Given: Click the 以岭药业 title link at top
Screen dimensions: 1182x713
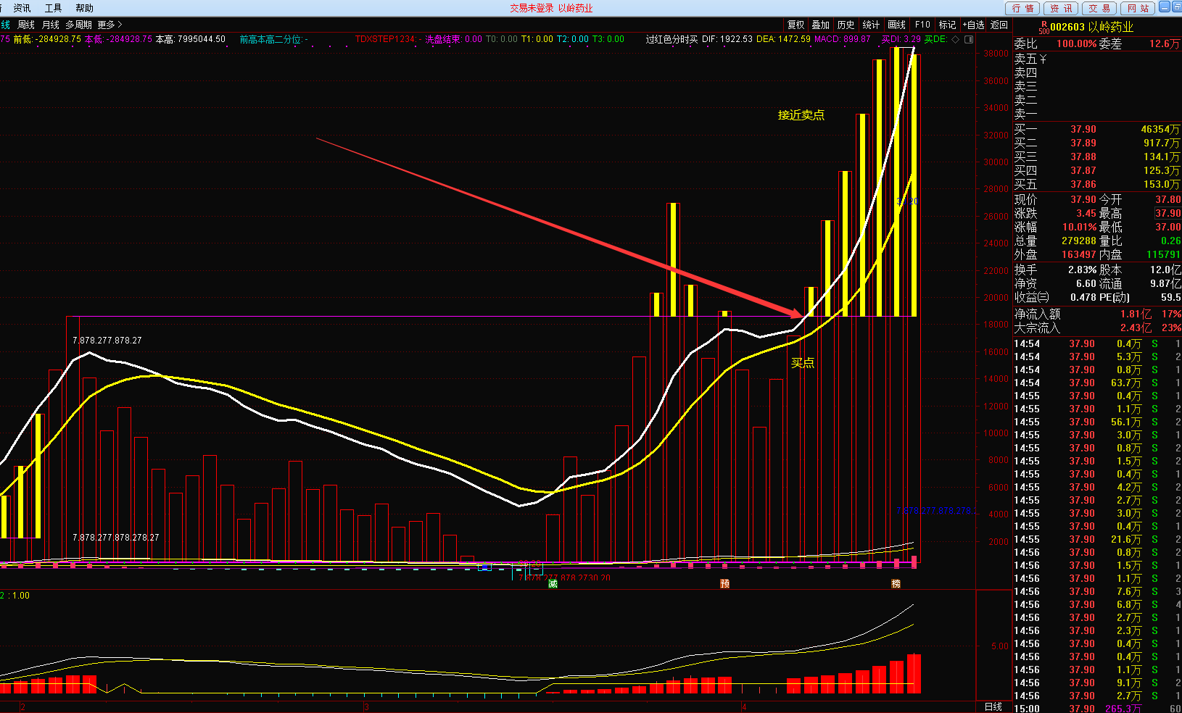Looking at the screenshot, I should 576,8.
